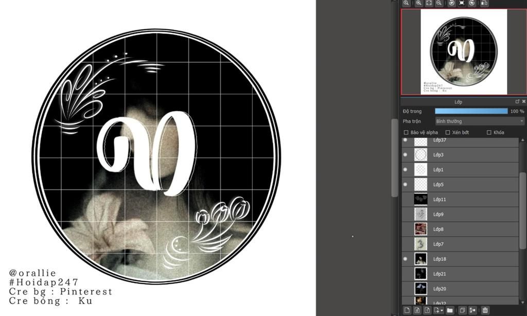Click the zoom out magnifier in navigator
Image resolution: width=527 pixels, height=316 pixels.
[x=438, y=3]
